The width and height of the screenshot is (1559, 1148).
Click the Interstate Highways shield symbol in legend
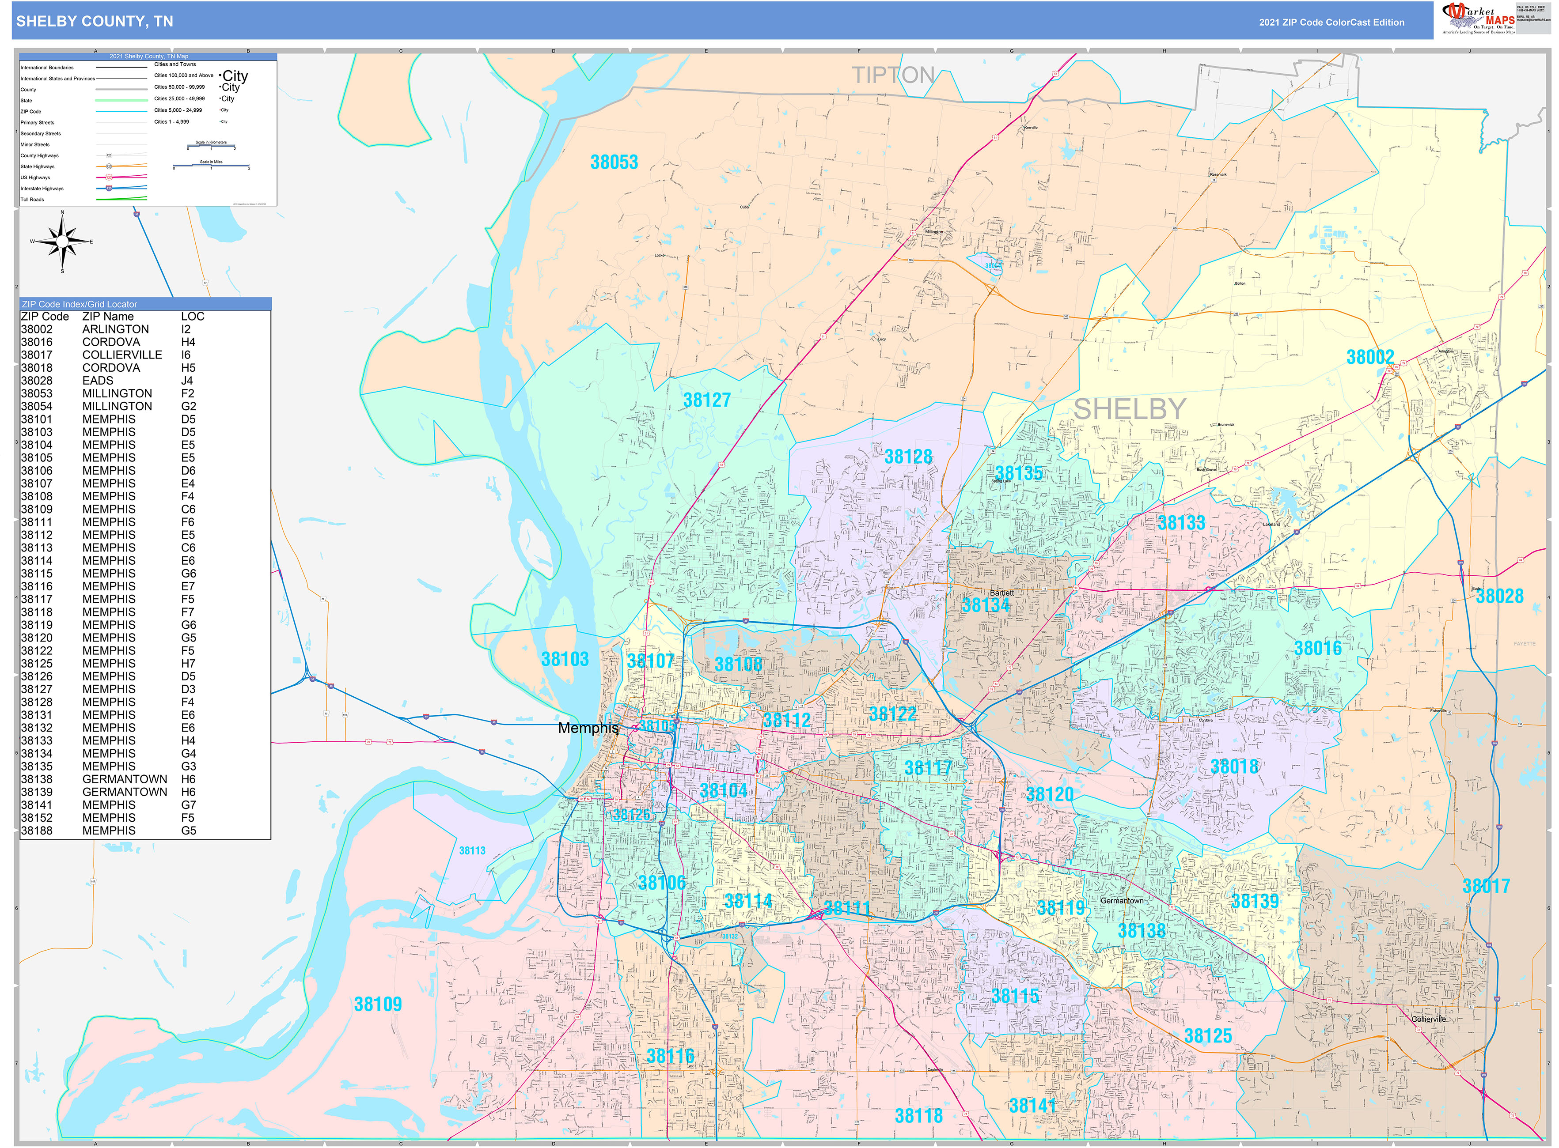(109, 189)
